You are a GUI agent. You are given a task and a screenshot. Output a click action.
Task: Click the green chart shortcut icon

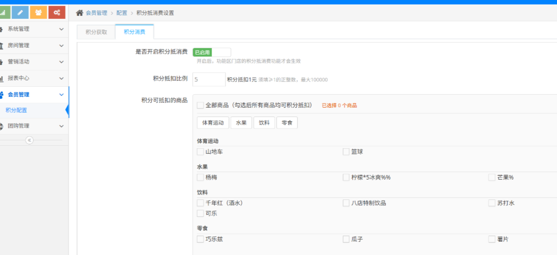point(3,12)
